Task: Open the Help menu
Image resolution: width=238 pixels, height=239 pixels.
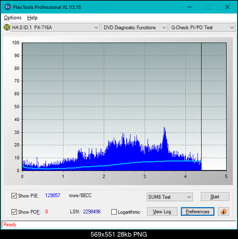Action: [33, 18]
